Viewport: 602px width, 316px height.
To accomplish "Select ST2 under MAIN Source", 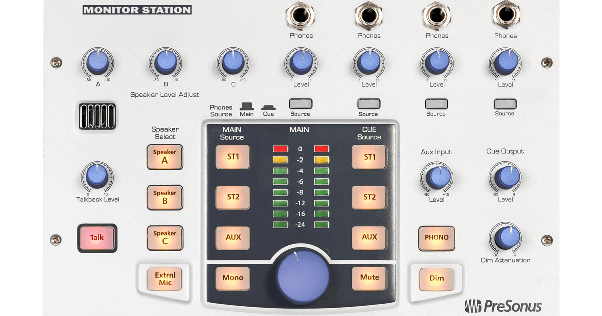I will coord(233,197).
